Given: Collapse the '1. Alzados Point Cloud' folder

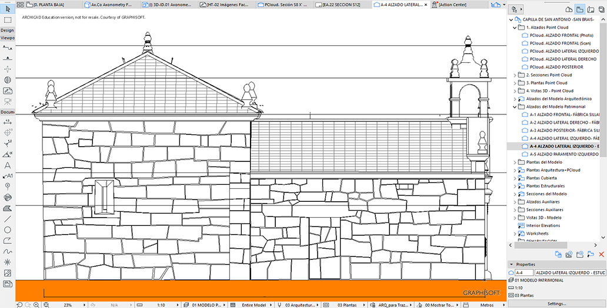Looking at the screenshot, I should click(x=515, y=28).
